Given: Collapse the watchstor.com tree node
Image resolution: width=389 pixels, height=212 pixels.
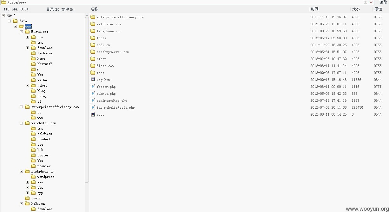Looking at the screenshot, I should coord(21,123).
